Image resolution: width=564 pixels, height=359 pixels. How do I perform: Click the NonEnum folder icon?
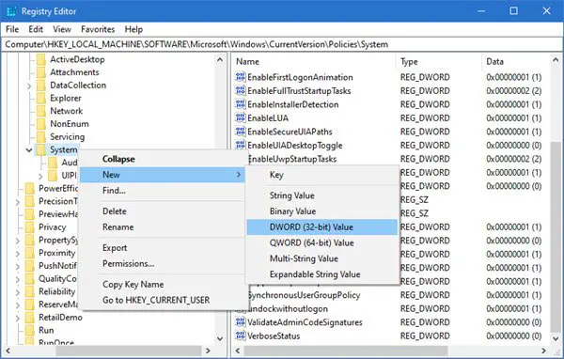coord(41,124)
